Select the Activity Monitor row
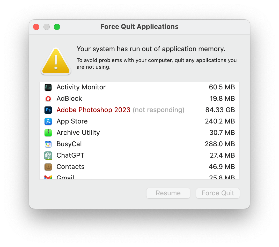 coord(81,87)
